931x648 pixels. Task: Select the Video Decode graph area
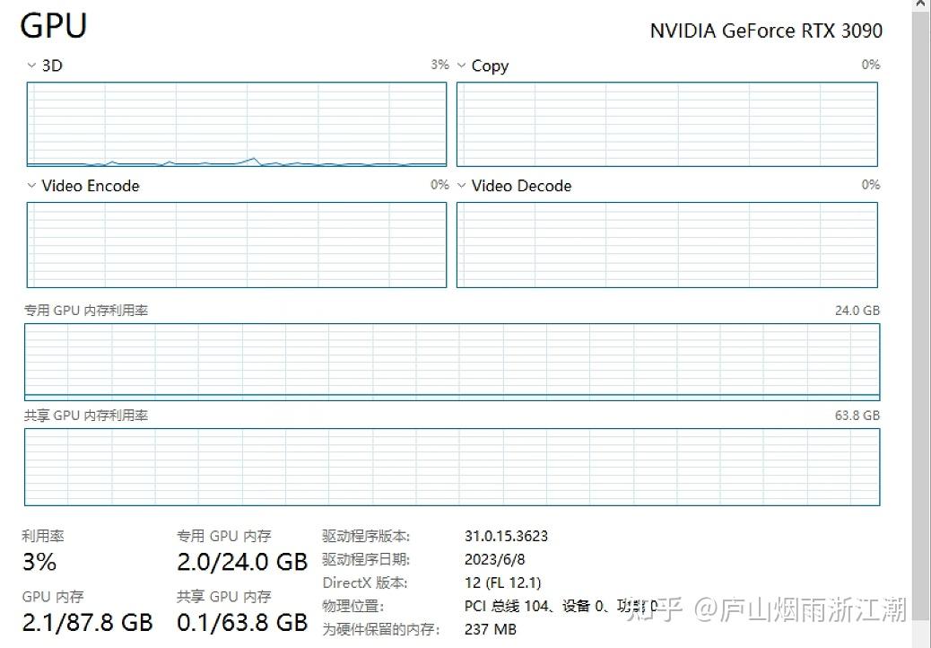point(666,244)
